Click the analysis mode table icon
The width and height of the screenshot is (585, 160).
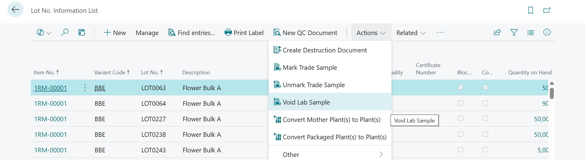click(x=82, y=32)
